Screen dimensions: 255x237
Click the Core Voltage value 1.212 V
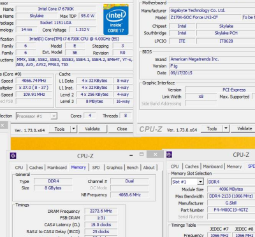coord(82,30)
